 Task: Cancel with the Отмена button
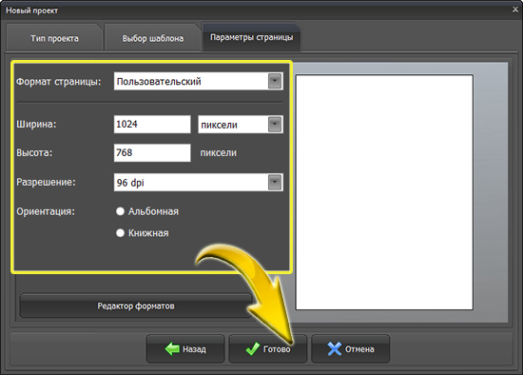(x=351, y=349)
